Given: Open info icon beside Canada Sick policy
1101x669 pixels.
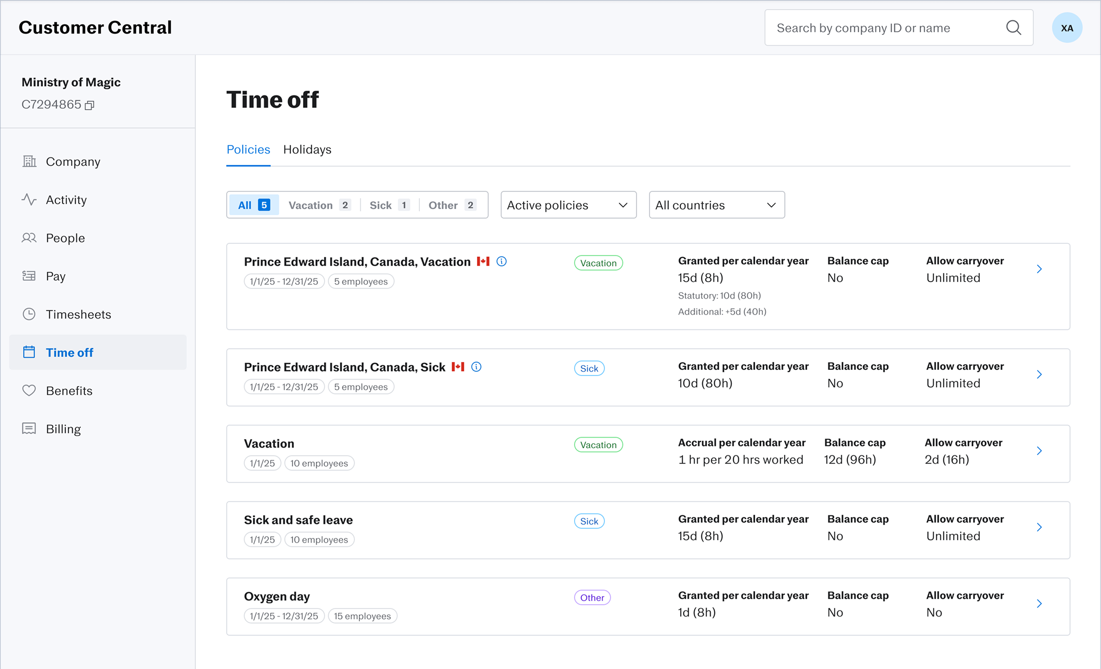Looking at the screenshot, I should pyautogui.click(x=476, y=367).
